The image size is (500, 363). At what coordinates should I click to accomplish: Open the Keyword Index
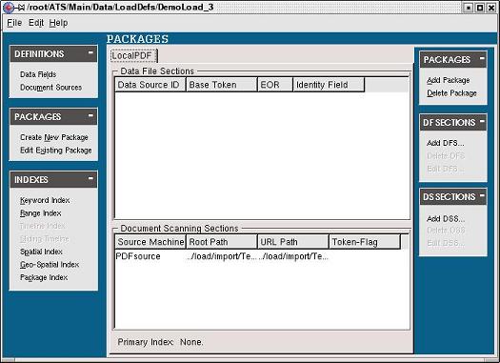(45, 200)
